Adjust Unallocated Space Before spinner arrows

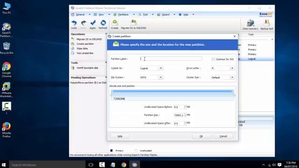click(x=185, y=107)
